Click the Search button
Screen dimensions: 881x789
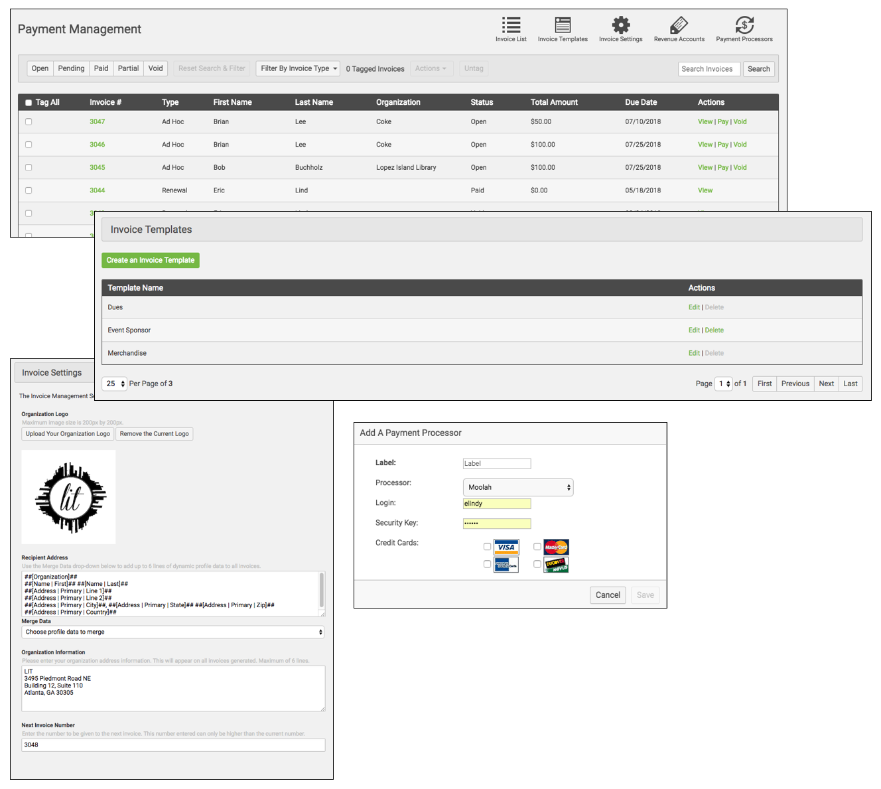[x=758, y=69]
